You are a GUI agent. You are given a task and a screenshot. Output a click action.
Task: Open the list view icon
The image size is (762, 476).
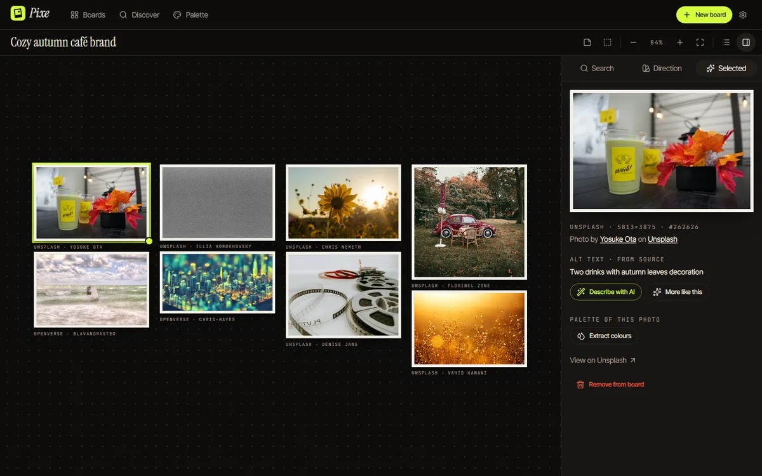pyautogui.click(x=726, y=43)
